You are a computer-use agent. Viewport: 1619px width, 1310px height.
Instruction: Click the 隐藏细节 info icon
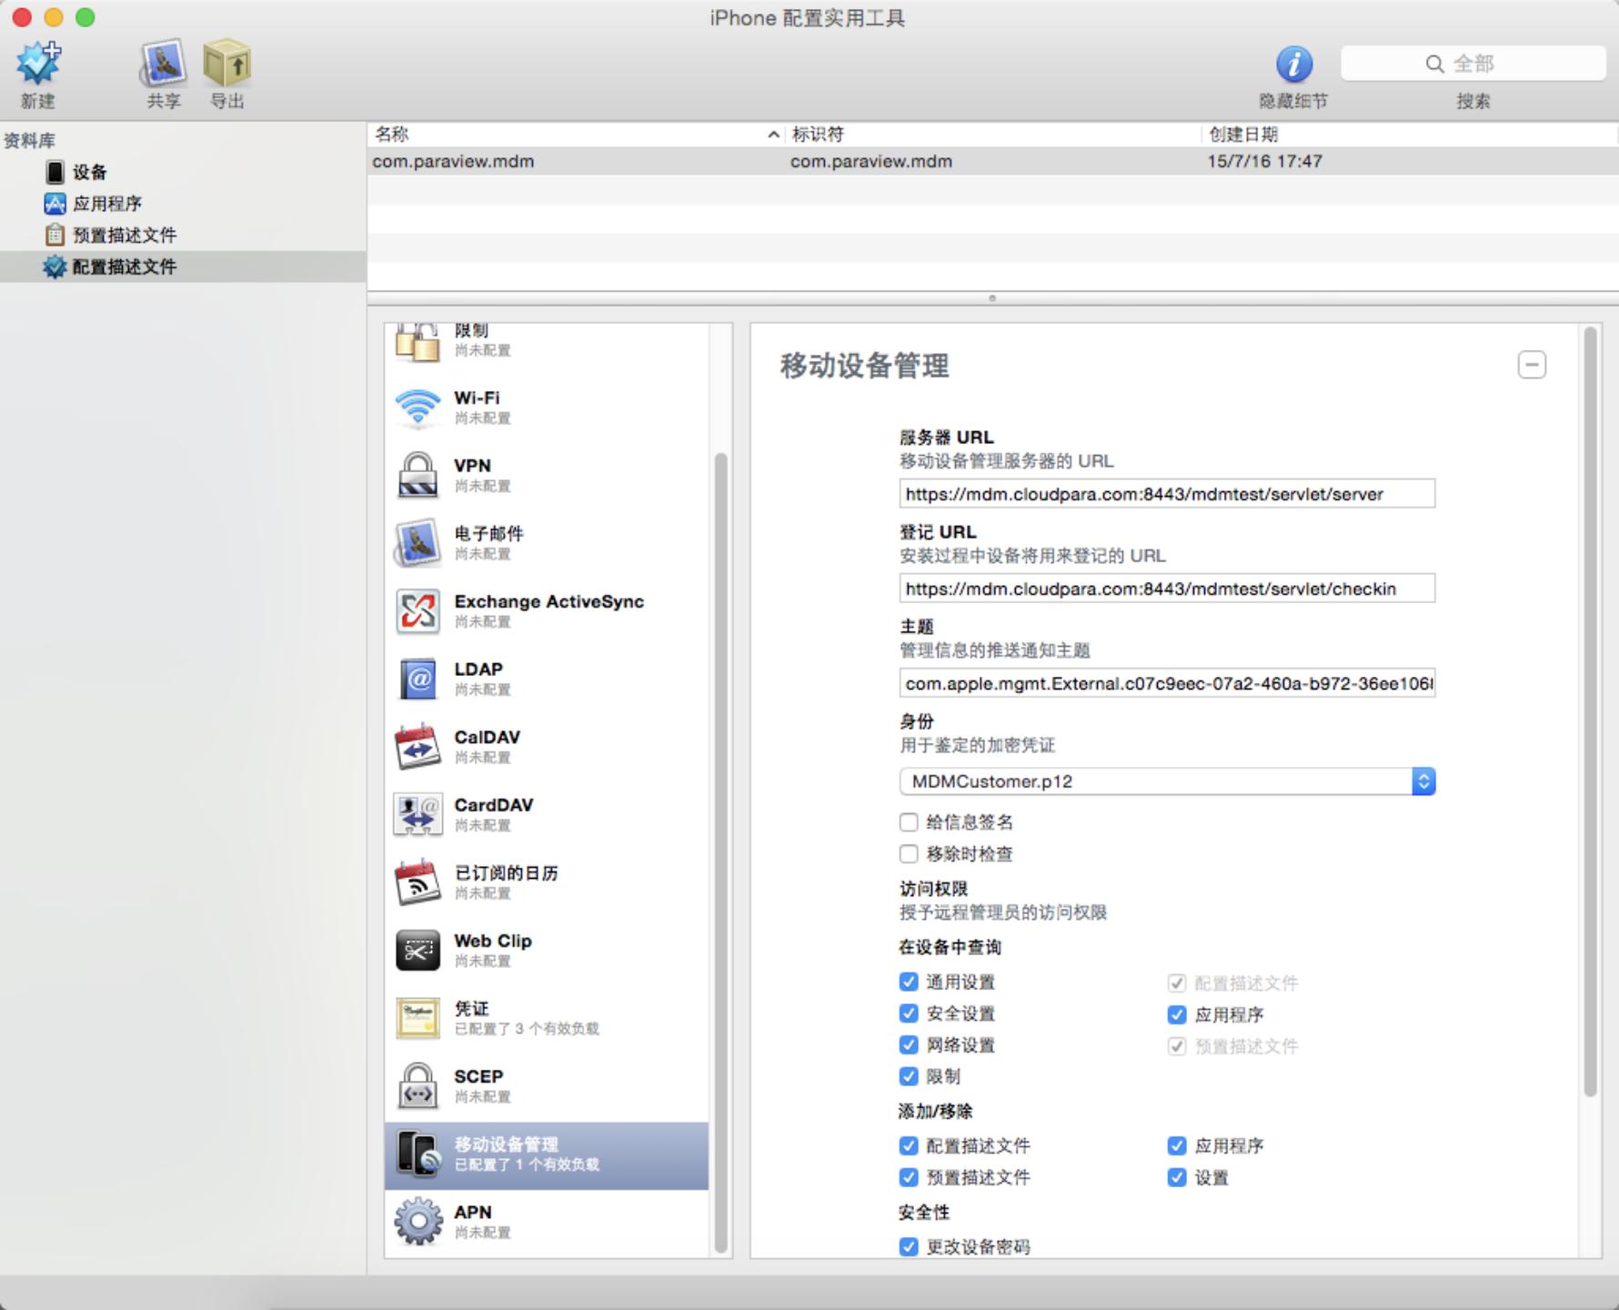coord(1293,65)
